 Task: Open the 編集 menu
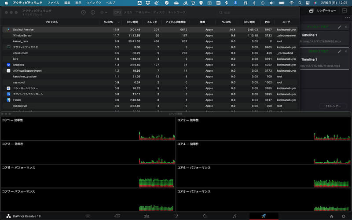tap(67, 3)
